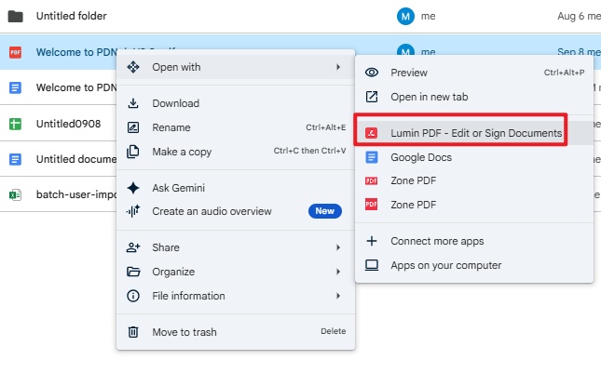Open file with Lumin PDF - Edit or Sign Documents

point(474,133)
